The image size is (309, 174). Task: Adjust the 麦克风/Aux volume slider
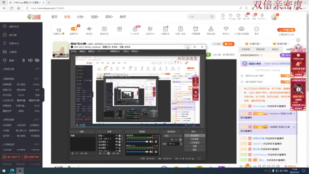pyautogui.click(x=138, y=152)
